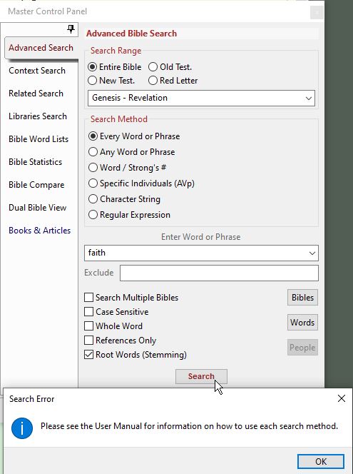Screen dimensions: 353x474
Task: Click the Bibles button
Action: pyautogui.click(x=302, y=298)
